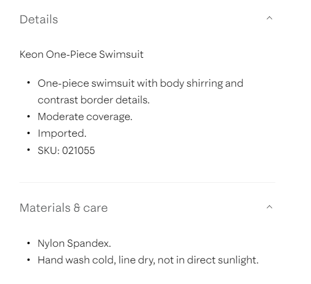Click the bullet beside Moderate coverage
The width and height of the screenshot is (311, 284).
click(x=28, y=117)
